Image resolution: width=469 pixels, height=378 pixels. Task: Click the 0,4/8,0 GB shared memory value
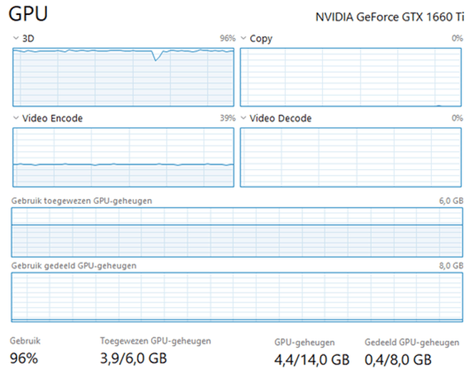398,359
